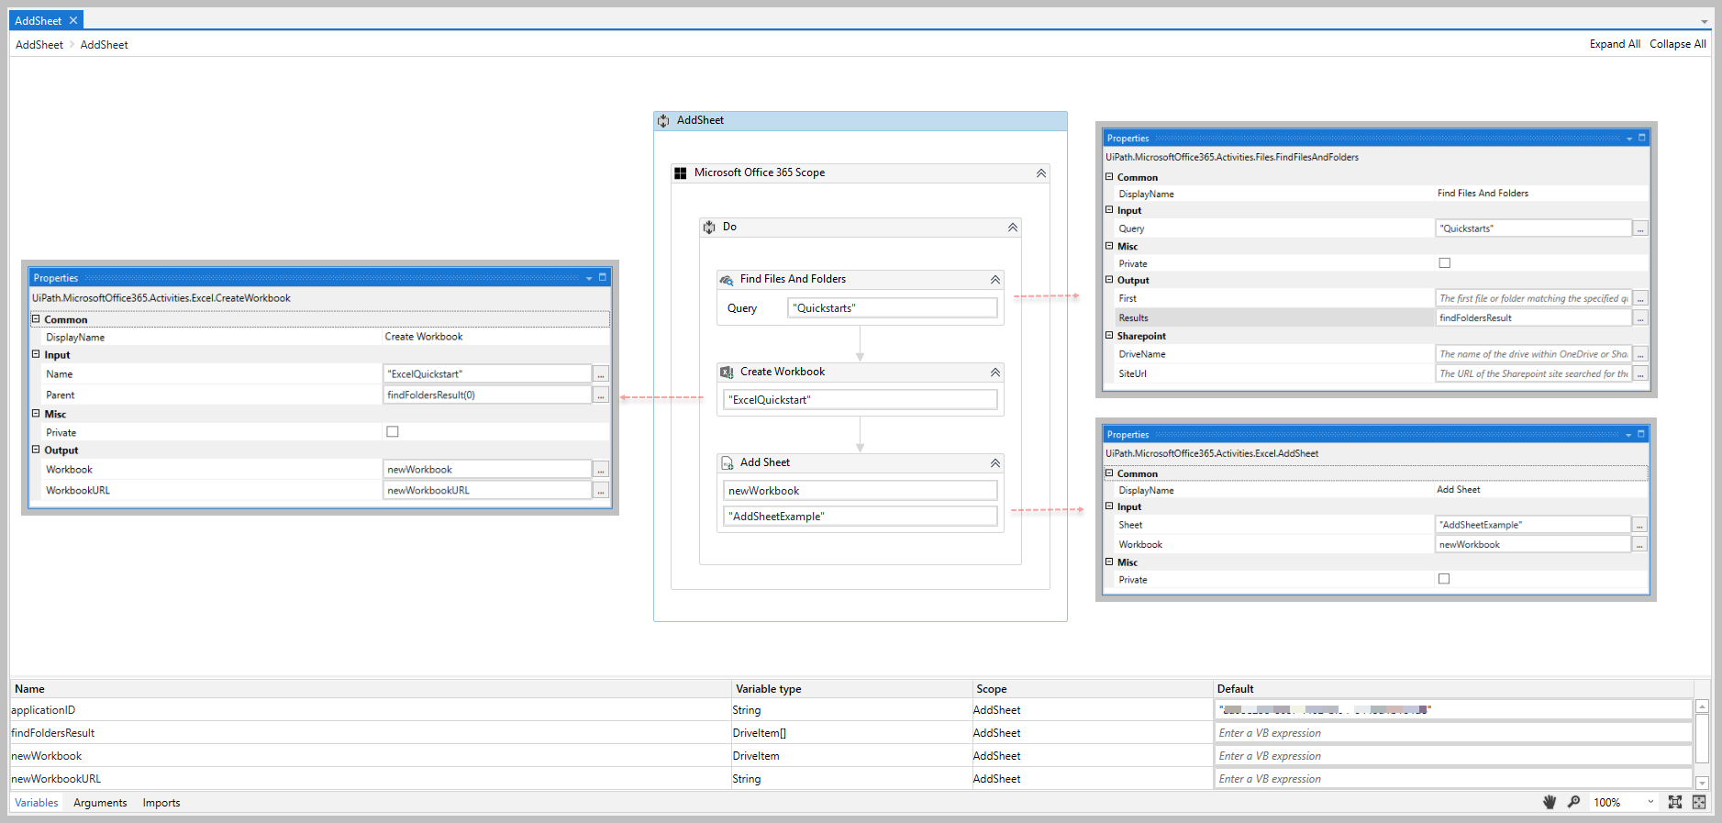Toggle Private checkbox in FindFilesAndFolders properties
This screenshot has height=823, width=1722.
pyautogui.click(x=1445, y=263)
